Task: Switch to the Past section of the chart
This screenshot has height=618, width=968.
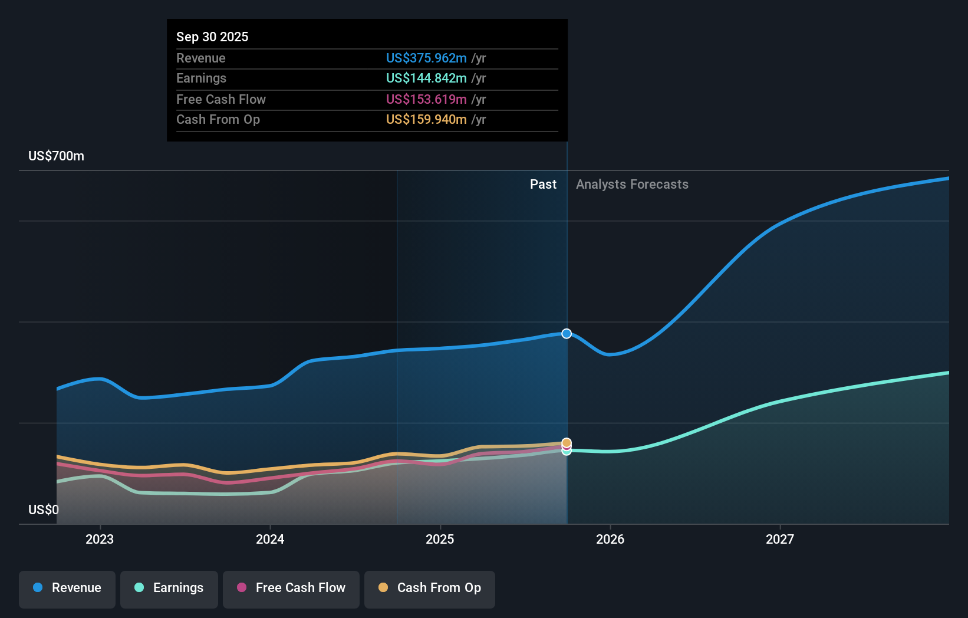Action: [x=542, y=184]
